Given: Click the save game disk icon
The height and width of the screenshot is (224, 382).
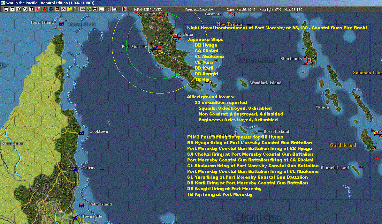Looking at the screenshot, I should coord(6,9).
